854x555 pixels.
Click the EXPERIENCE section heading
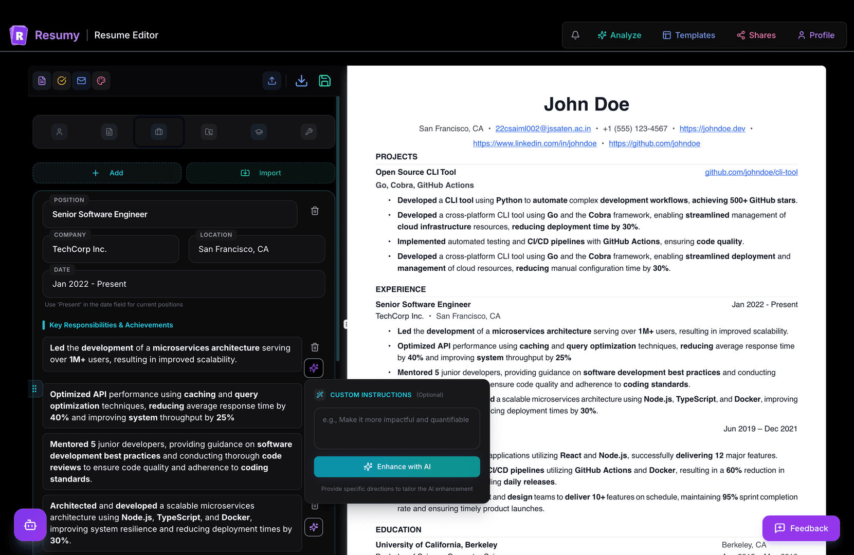pyautogui.click(x=401, y=289)
